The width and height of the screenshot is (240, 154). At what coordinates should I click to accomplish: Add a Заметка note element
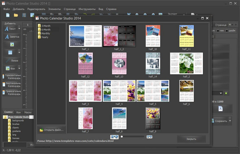click(x=12, y=37)
